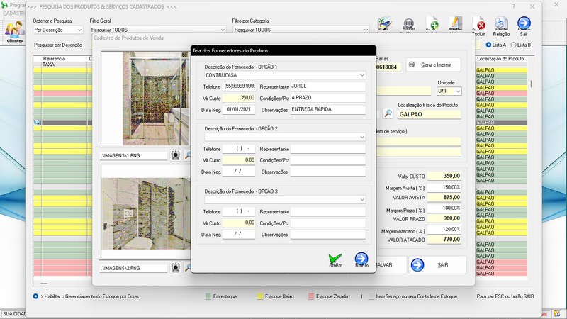Click the magnifier icon next to GALPAO field
This screenshot has width=567, height=319.
click(x=388, y=113)
